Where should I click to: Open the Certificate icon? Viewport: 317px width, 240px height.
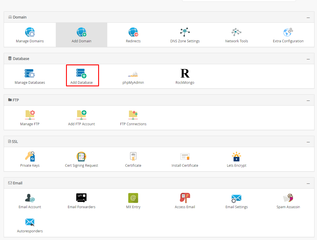[x=133, y=156]
